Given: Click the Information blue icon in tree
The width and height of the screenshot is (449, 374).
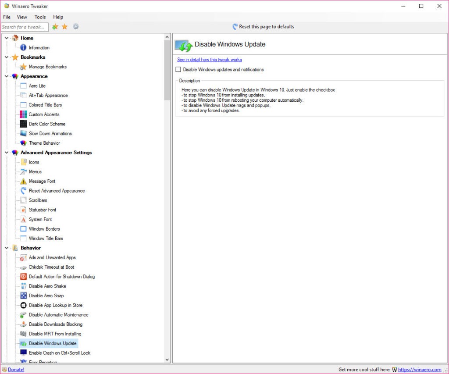Looking at the screenshot, I should point(23,47).
